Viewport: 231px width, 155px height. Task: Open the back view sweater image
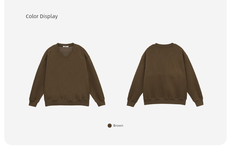tap(165, 75)
